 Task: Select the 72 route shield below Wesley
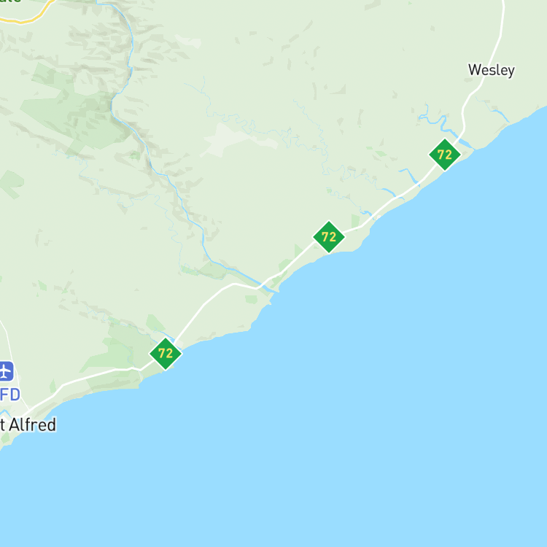445,155
